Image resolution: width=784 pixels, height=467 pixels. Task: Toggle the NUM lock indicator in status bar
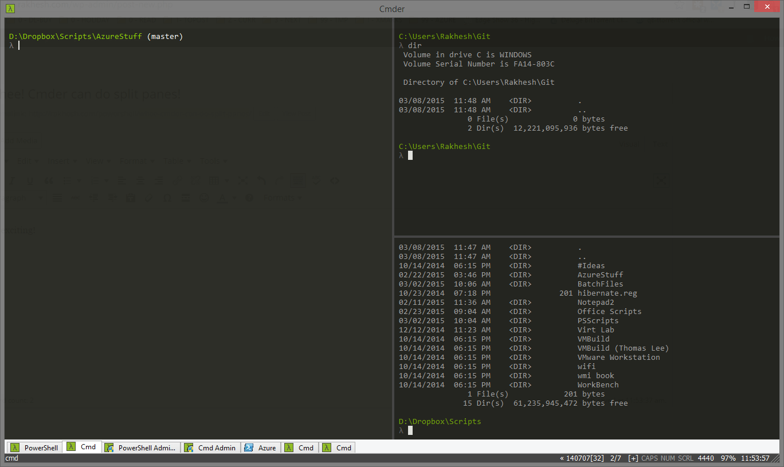[668, 458]
